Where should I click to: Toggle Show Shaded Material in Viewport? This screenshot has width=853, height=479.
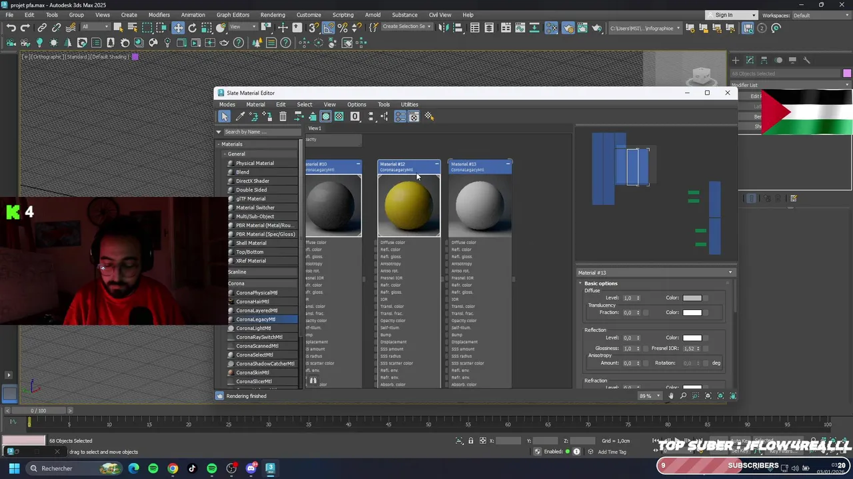(326, 117)
